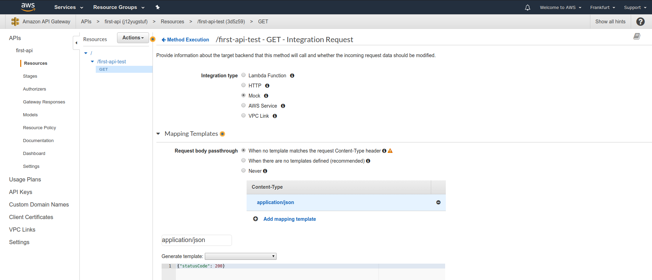Show info for Lambda Function integration
The image size is (652, 280).
[x=292, y=76]
